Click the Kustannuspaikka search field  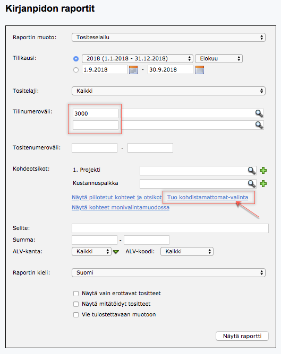(x=198, y=184)
